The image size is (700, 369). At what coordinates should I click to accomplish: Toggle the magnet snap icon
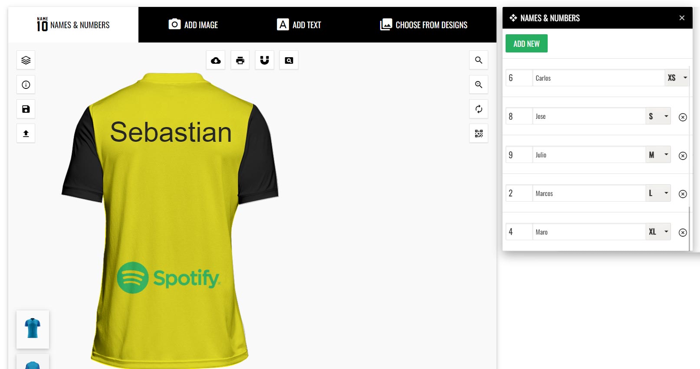[x=265, y=60]
